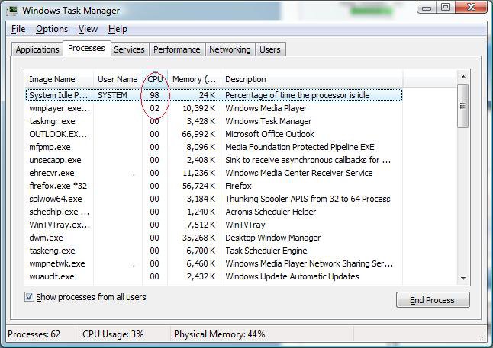Switch to the Services tab
Image resolution: width=493 pixels, height=348 pixels.
point(129,49)
